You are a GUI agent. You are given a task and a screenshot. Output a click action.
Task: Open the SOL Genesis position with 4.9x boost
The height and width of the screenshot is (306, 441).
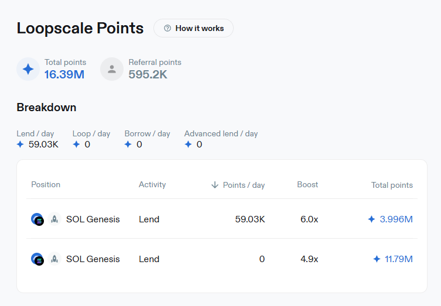tap(93, 259)
